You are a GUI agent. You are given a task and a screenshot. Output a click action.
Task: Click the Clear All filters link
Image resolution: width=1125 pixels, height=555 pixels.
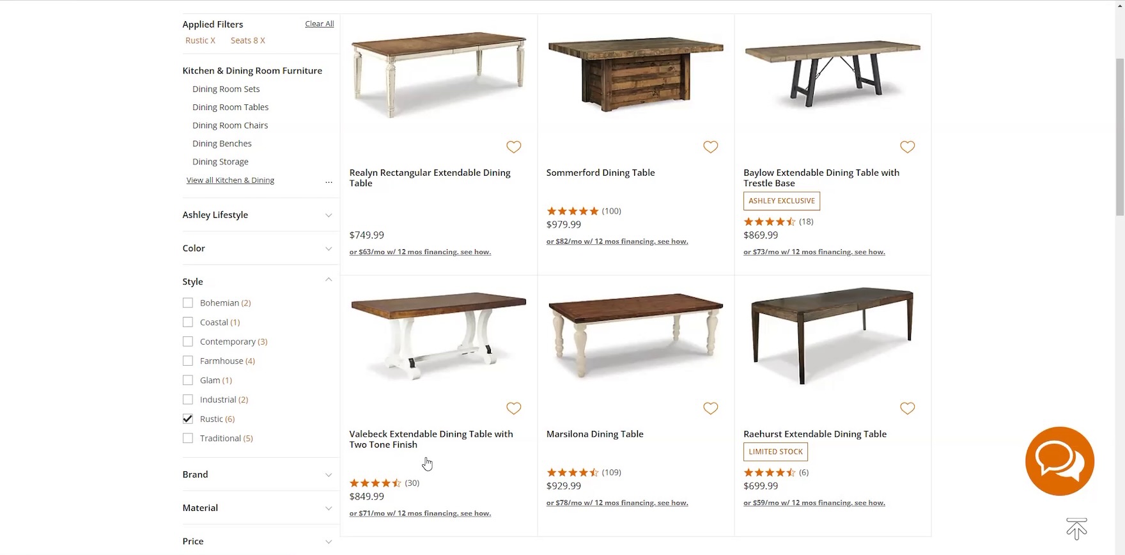coord(319,24)
